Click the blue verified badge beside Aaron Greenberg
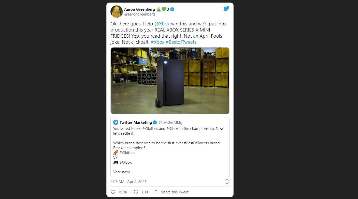The height and width of the screenshot is (199, 358). [x=172, y=9]
